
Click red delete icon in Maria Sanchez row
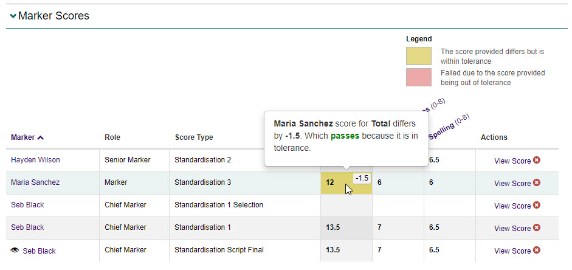[x=537, y=183]
